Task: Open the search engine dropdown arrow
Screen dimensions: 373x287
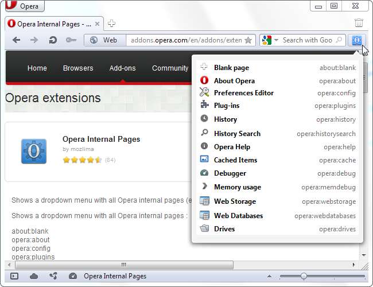Action: (276, 40)
